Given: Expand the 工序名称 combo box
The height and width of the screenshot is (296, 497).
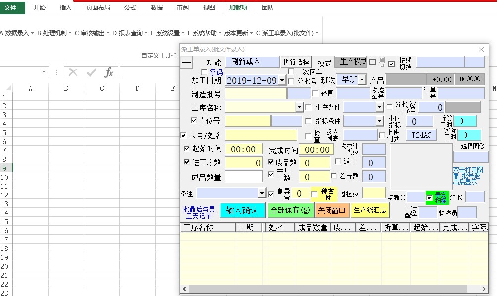Looking at the screenshot, I should (x=299, y=107).
